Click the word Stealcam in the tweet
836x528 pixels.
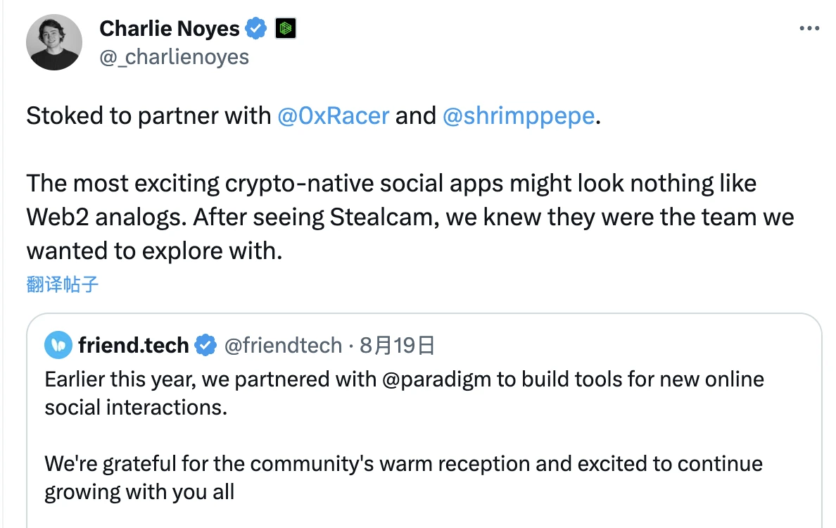(x=382, y=218)
